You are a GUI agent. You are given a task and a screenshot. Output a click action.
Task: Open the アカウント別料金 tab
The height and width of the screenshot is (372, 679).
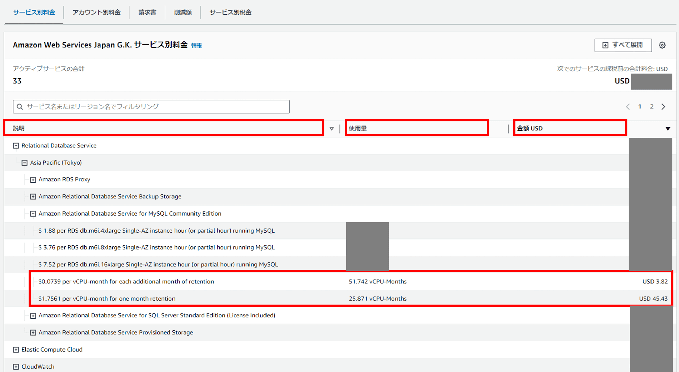(x=96, y=12)
